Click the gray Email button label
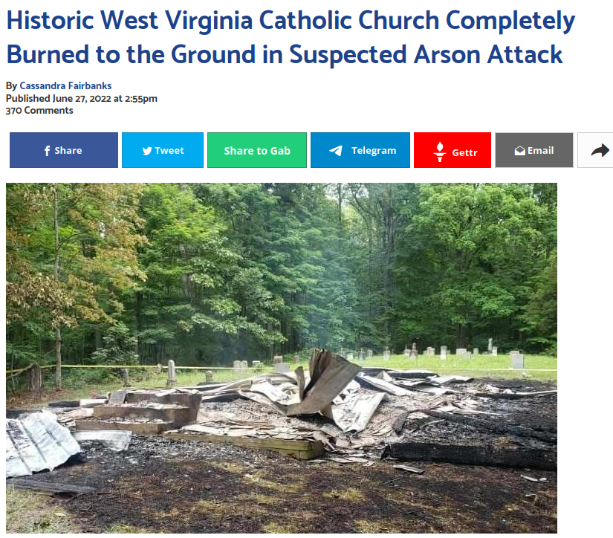 tap(540, 151)
